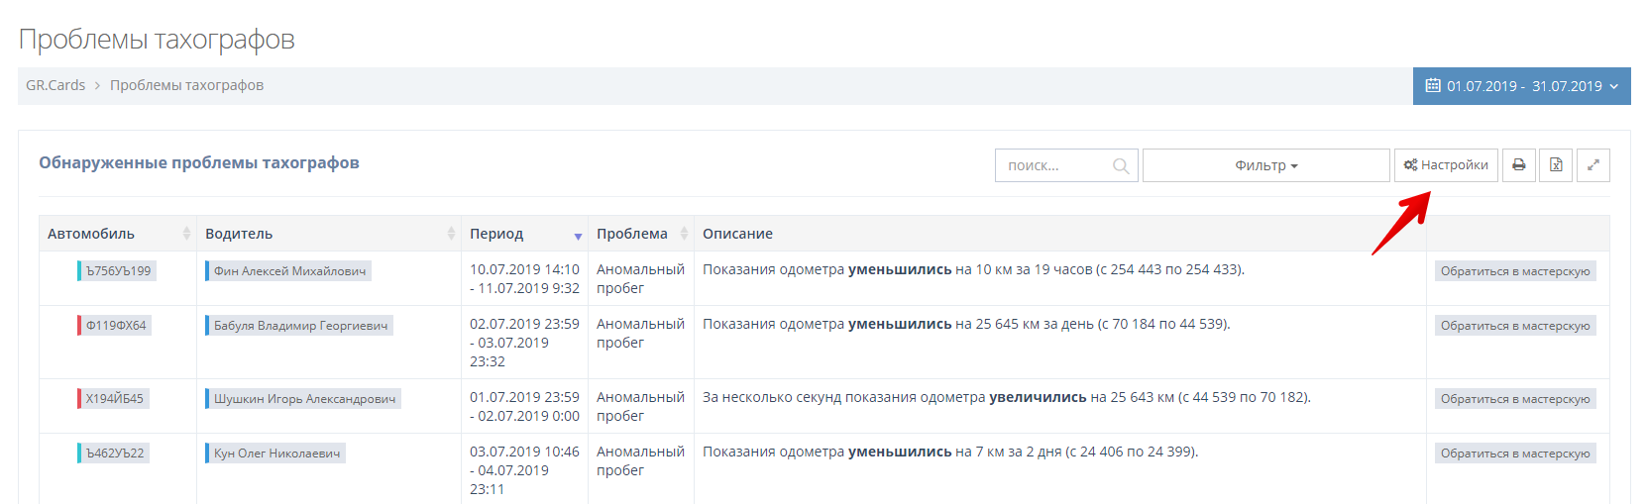Select period cell 01.07.2019 23:59 - 02.07.2019 0:00
Screen dimensions: 1647x504
pos(524,407)
